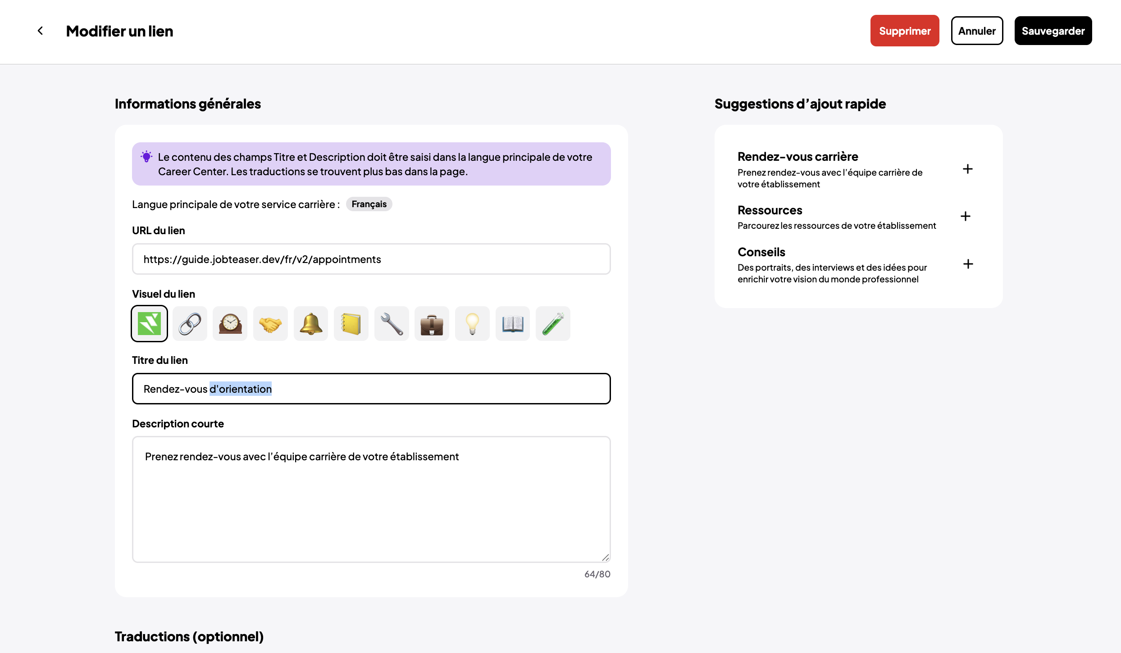Viewport: 1121px width, 653px height.
Task: Select the handshake icon visual
Action: click(270, 323)
